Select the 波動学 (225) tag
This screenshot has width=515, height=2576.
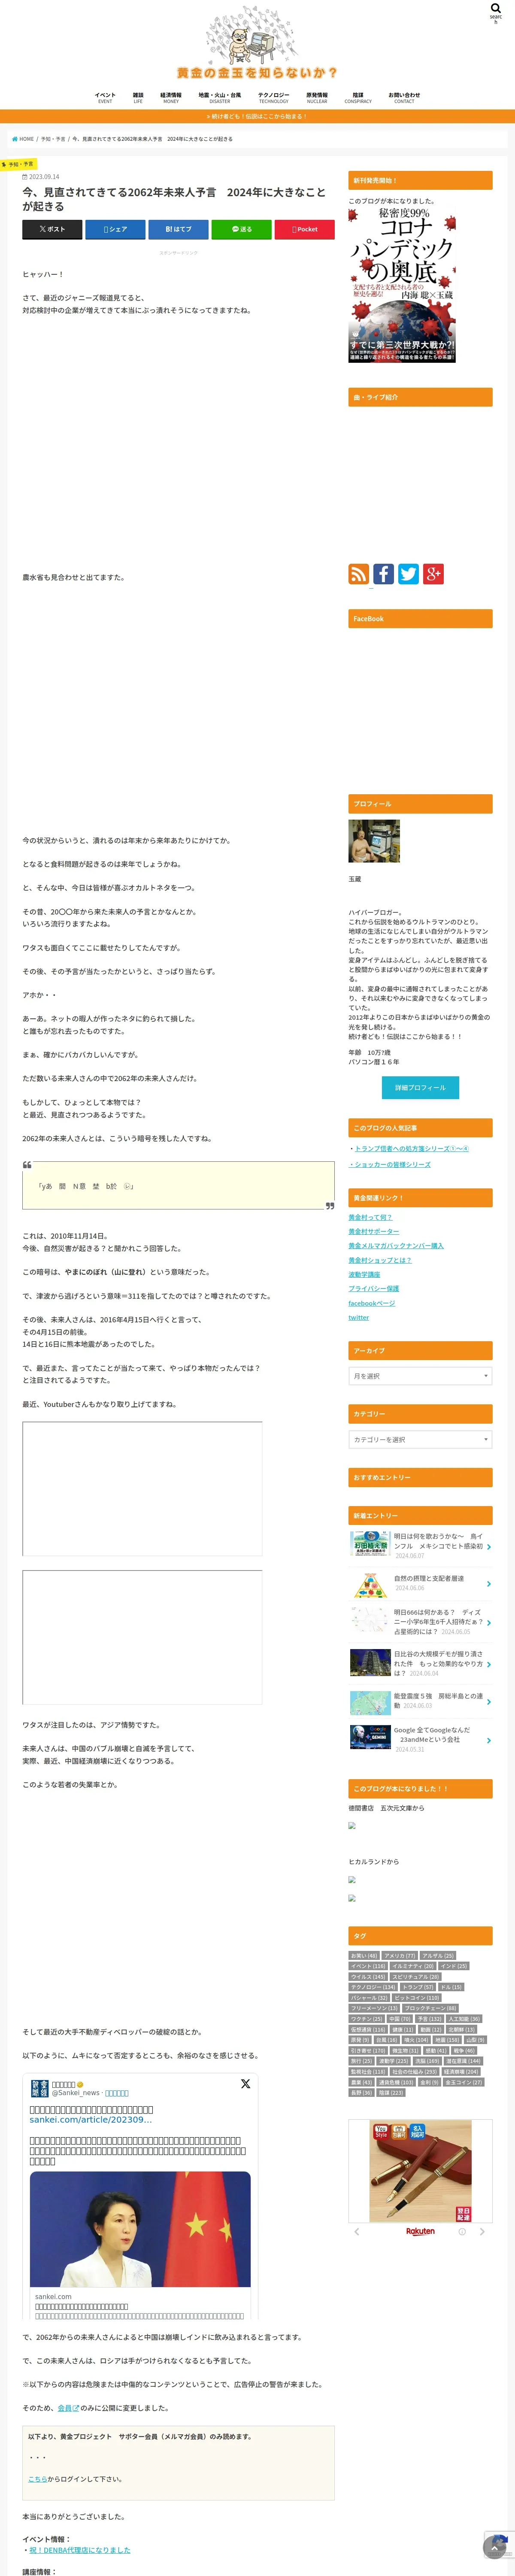click(x=394, y=2061)
